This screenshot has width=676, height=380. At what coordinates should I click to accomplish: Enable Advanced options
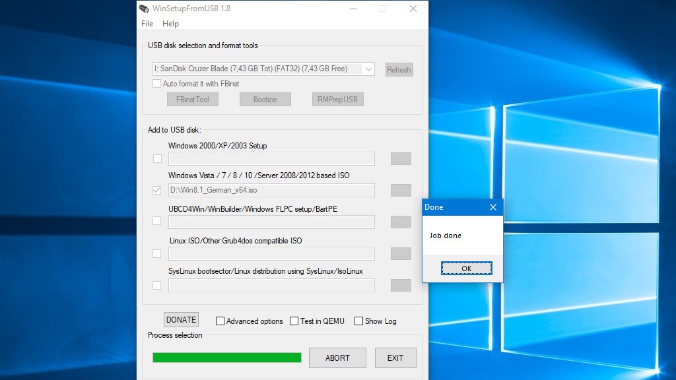(x=220, y=321)
